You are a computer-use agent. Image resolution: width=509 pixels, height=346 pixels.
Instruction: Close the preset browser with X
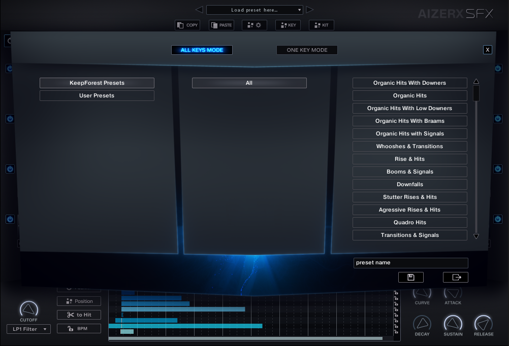click(488, 50)
